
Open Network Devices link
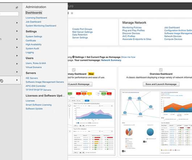(173, 36)
